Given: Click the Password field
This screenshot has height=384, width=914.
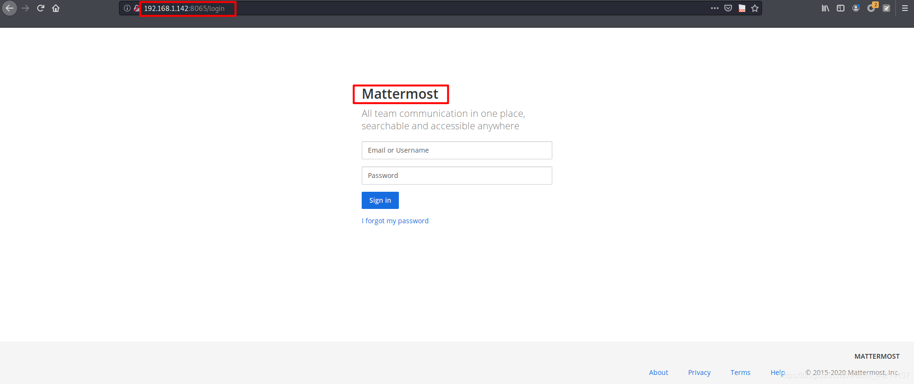Looking at the screenshot, I should tap(457, 176).
